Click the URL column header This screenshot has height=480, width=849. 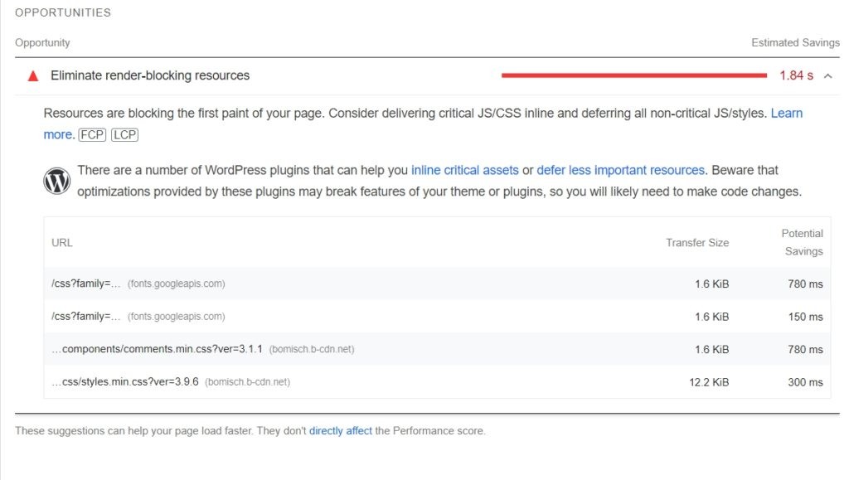[x=62, y=243]
